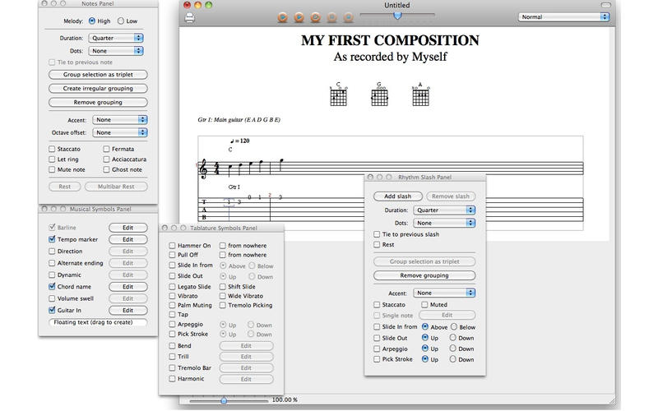Enable the Harmonic checkbox
The height and width of the screenshot is (411, 658).
(x=172, y=378)
